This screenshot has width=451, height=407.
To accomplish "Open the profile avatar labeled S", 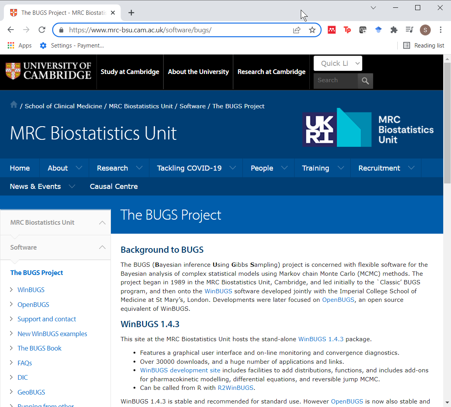I will (425, 30).
